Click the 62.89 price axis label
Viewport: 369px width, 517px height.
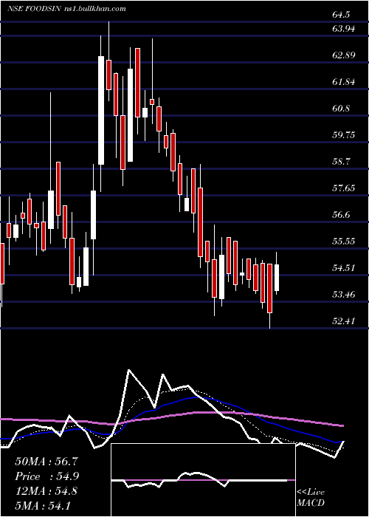point(344,55)
